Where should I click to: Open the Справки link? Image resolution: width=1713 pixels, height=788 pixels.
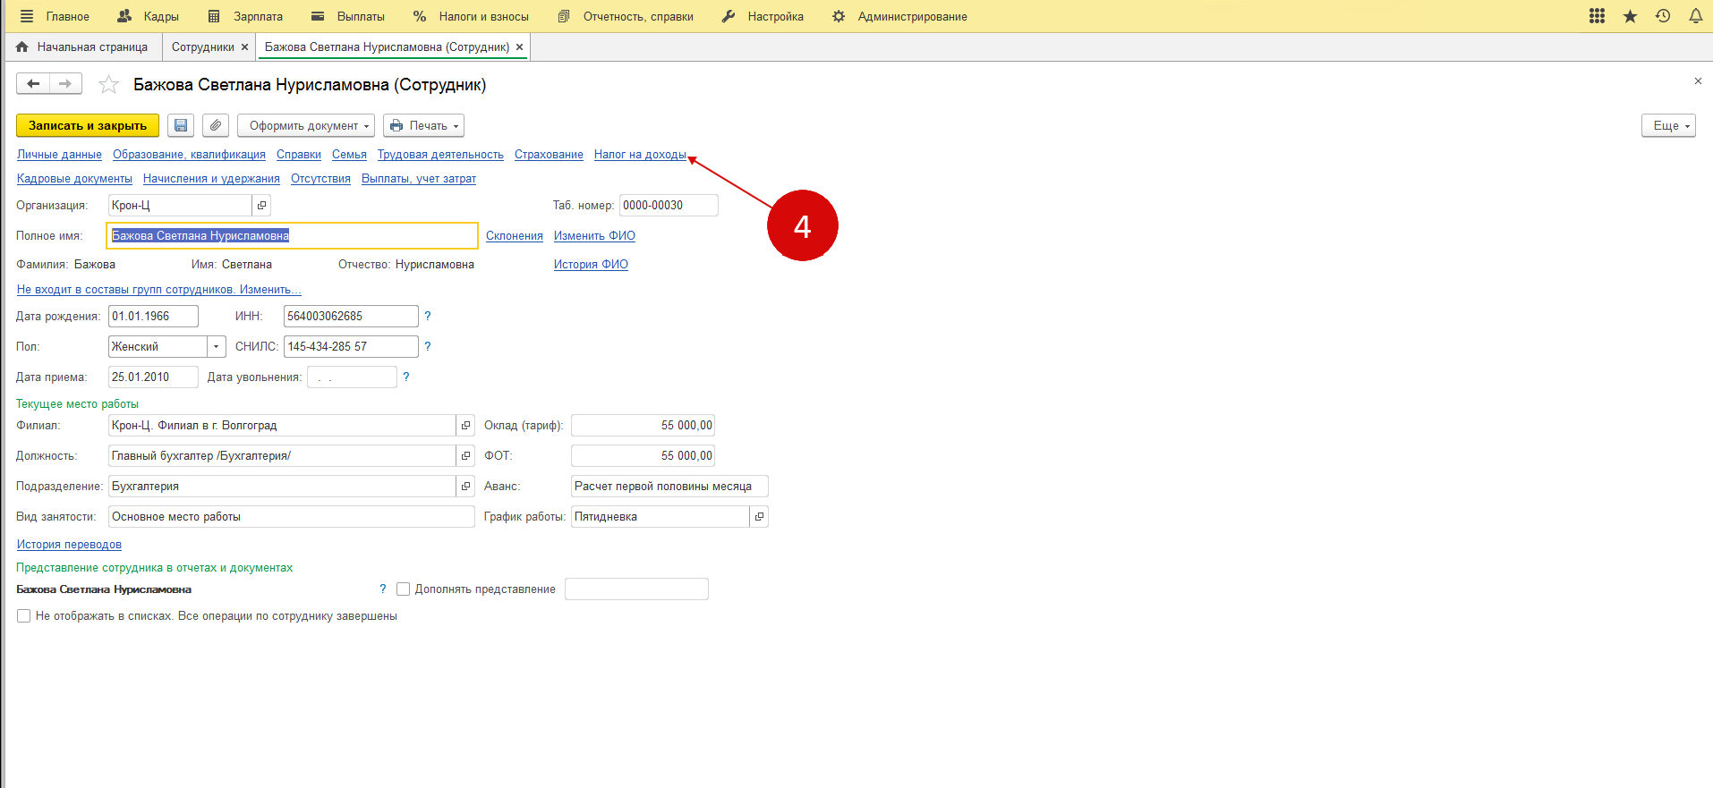pyautogui.click(x=299, y=155)
